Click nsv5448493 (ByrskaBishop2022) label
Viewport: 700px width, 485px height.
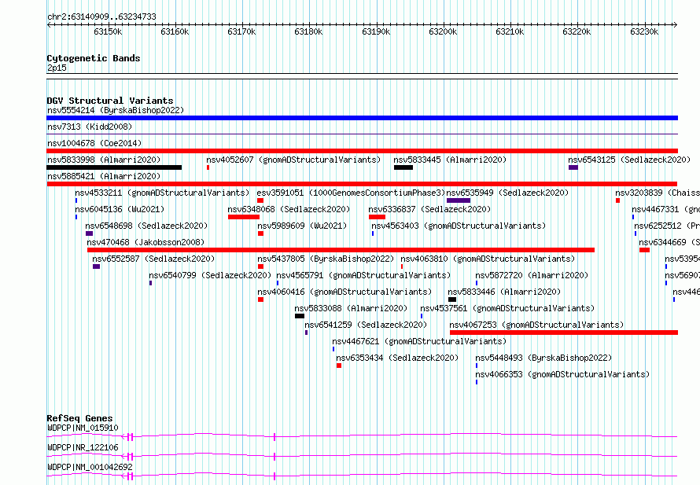point(543,358)
